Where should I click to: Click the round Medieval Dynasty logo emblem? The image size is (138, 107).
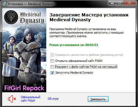click(11, 17)
